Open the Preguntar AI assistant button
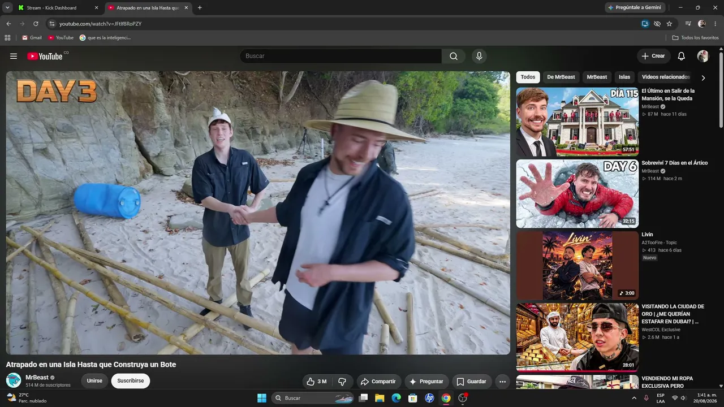The height and width of the screenshot is (407, 724). coord(426,382)
